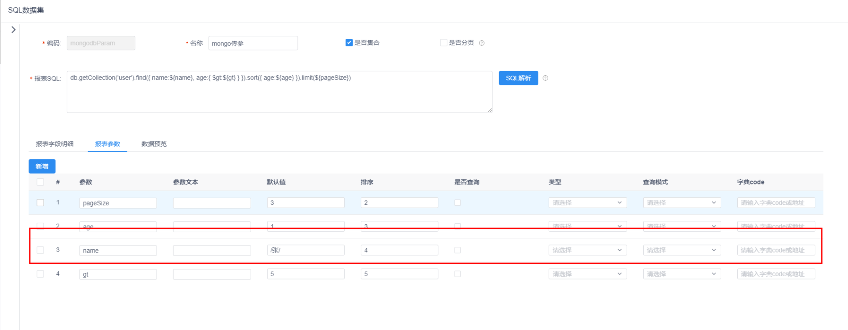Click 字典code field in name row

click(x=776, y=250)
